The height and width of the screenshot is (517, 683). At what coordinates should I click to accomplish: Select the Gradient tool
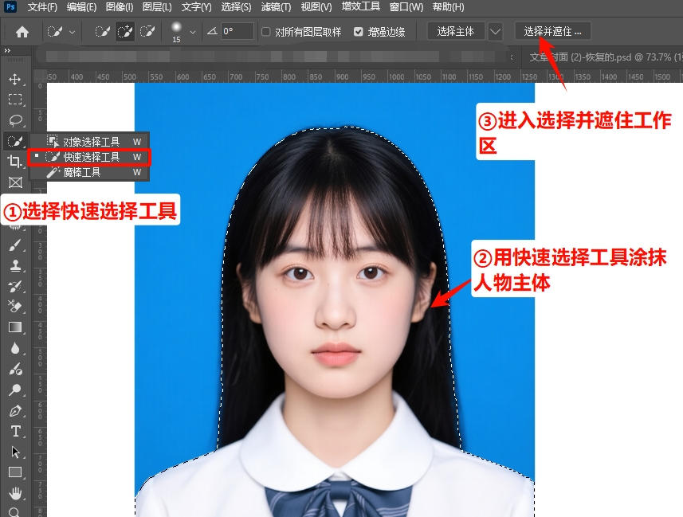coord(14,325)
